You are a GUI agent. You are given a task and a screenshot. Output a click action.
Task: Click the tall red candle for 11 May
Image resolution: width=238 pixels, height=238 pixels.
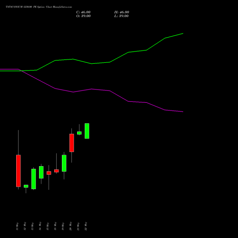(x=19, y=171)
